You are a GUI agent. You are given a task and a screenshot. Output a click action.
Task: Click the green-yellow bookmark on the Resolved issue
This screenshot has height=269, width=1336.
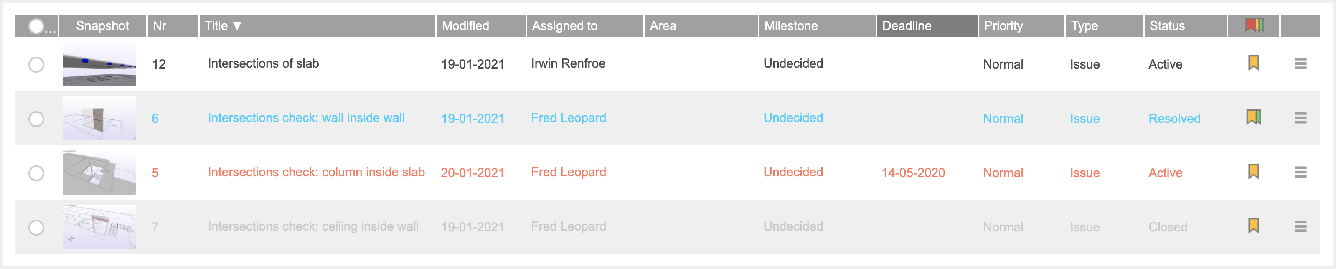click(1253, 118)
